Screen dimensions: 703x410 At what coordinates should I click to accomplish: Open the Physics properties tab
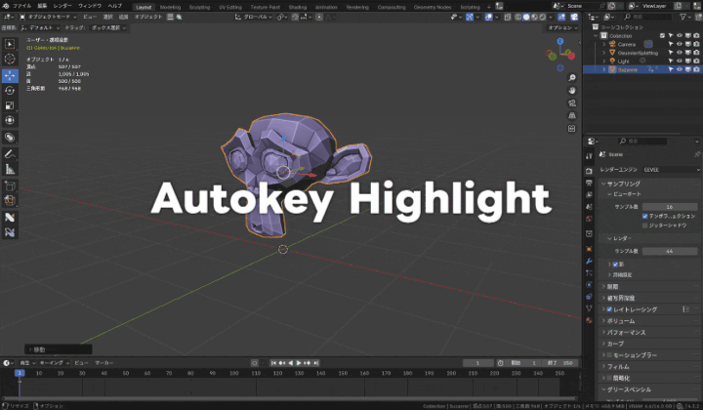coord(589,284)
